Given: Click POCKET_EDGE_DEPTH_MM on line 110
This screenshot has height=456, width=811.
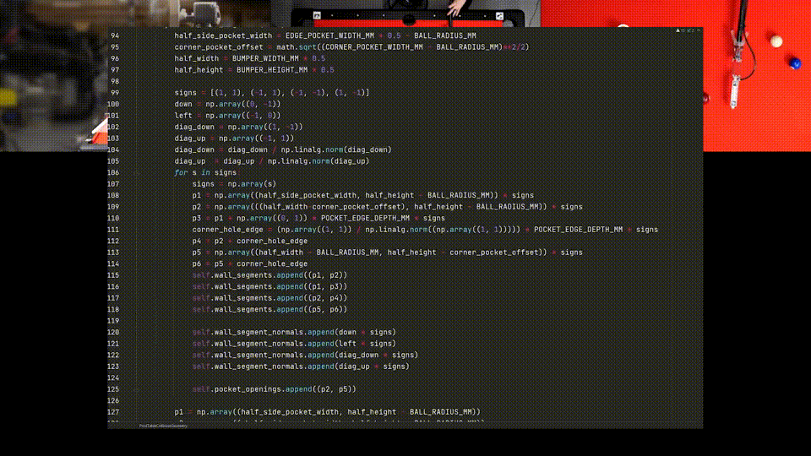Looking at the screenshot, I should coord(365,218).
